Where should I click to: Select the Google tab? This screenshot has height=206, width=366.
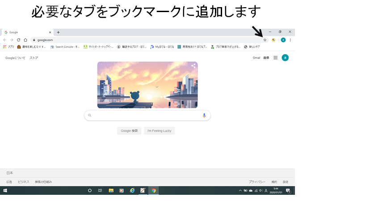[28, 32]
